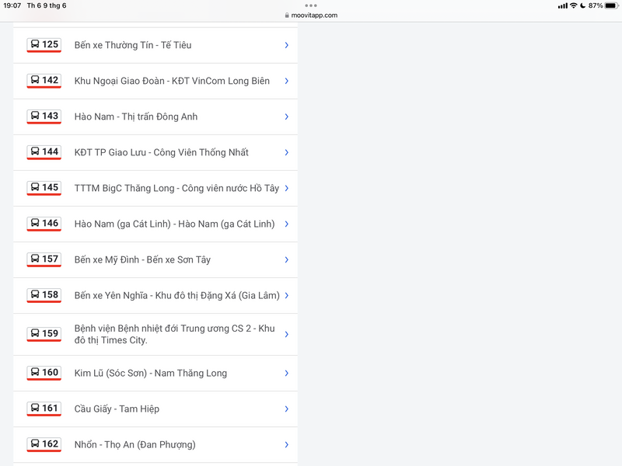Tap the bus 125 route badge
The width and height of the screenshot is (622, 466).
pos(44,45)
